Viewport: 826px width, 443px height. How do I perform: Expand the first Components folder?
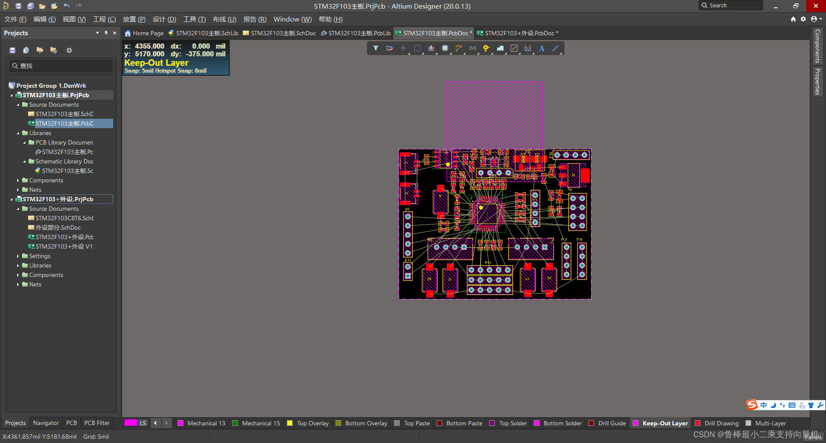18,181
